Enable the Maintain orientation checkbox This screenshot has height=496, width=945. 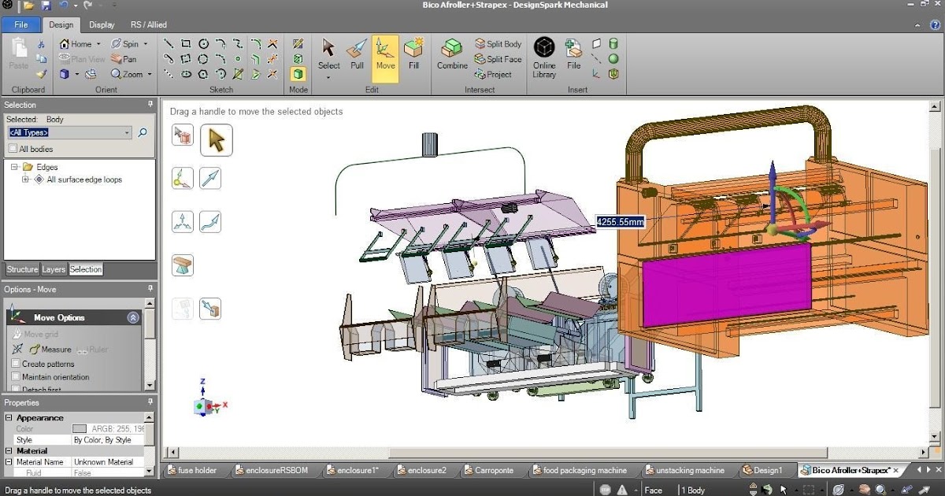click(x=16, y=377)
